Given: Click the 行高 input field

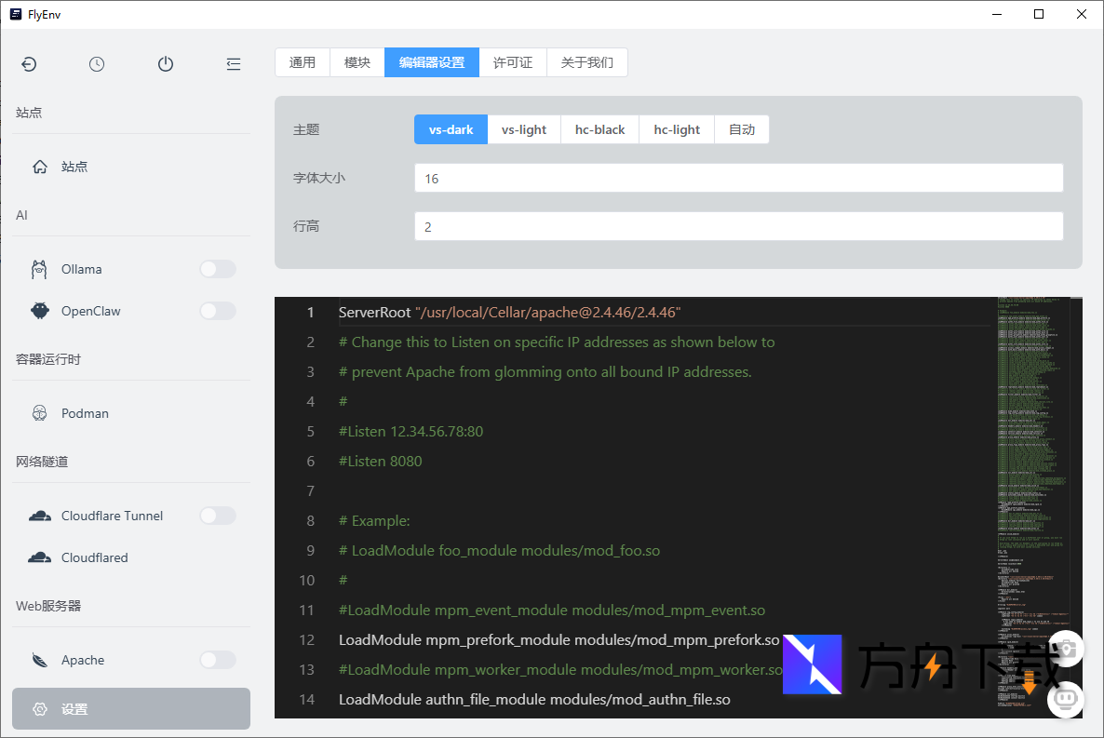Looking at the screenshot, I should [738, 226].
